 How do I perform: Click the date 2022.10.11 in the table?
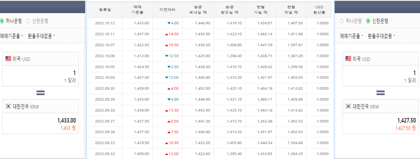pyautogui.click(x=105, y=34)
